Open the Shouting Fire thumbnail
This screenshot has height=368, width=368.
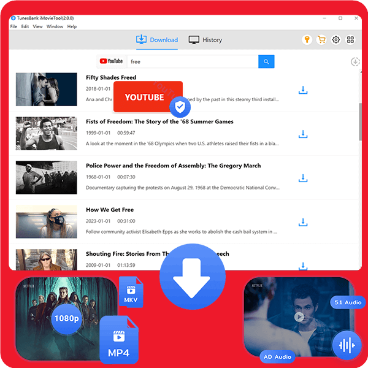(x=47, y=259)
